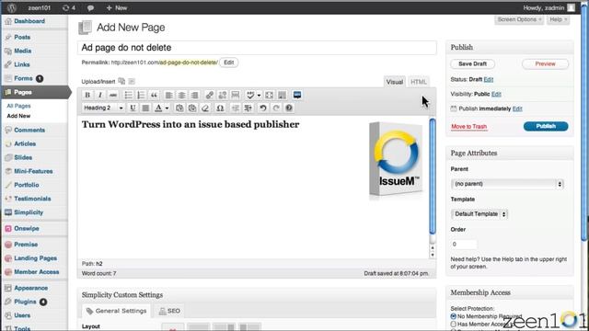Undo the last edit
The height and width of the screenshot is (331, 589).
click(263, 108)
